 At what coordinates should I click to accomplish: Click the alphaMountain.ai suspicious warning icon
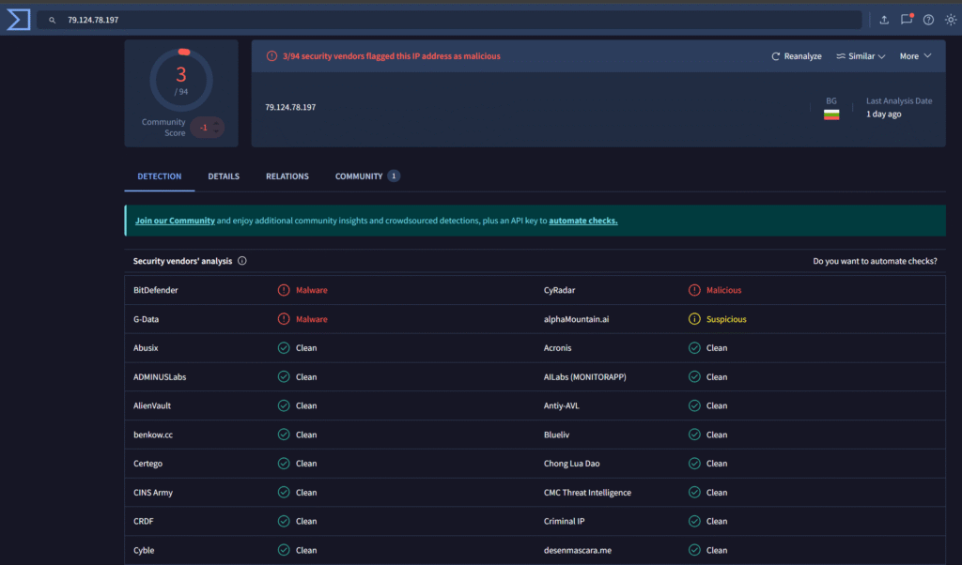(694, 319)
